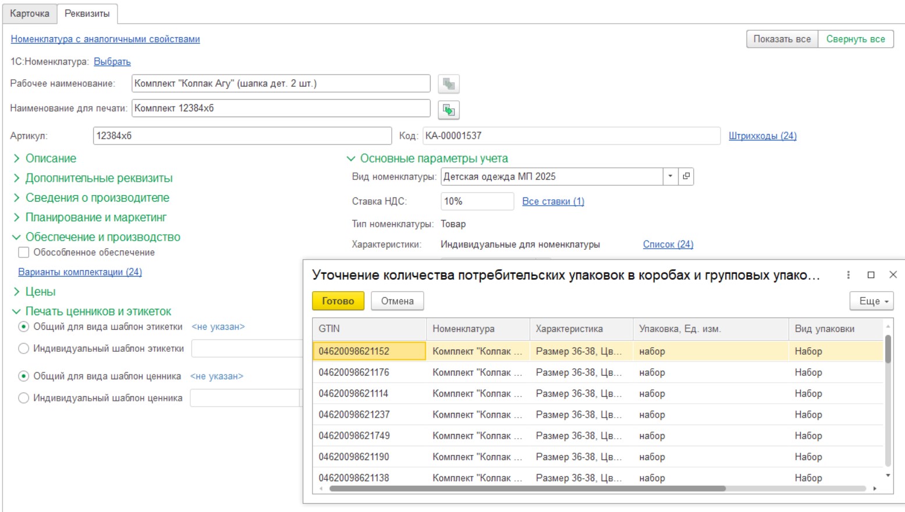Open the Штрихкоды (24) link
905x512 pixels.
(762, 136)
